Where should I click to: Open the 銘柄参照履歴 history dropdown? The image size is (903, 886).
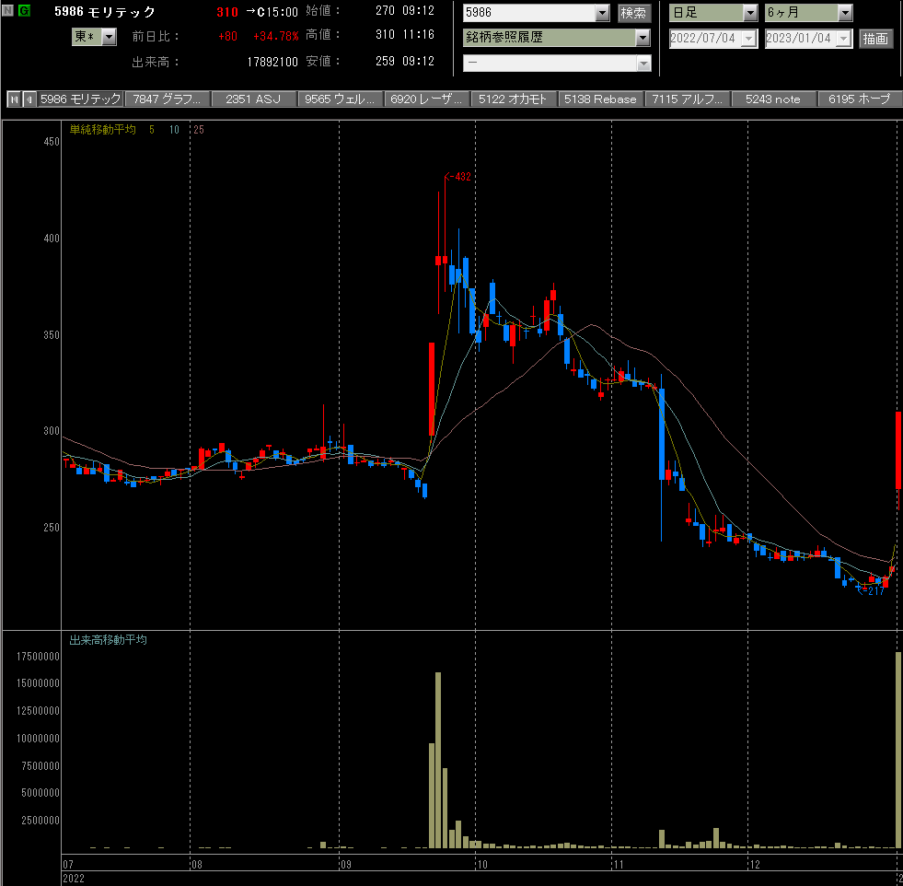pos(643,38)
